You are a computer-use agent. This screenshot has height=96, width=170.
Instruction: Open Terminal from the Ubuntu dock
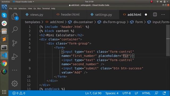[x=4, y=47]
